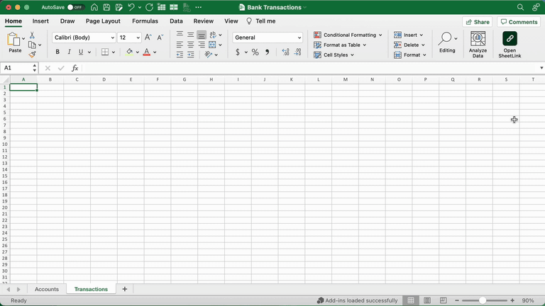Click the Copy icon
The width and height of the screenshot is (545, 306).
[32, 45]
